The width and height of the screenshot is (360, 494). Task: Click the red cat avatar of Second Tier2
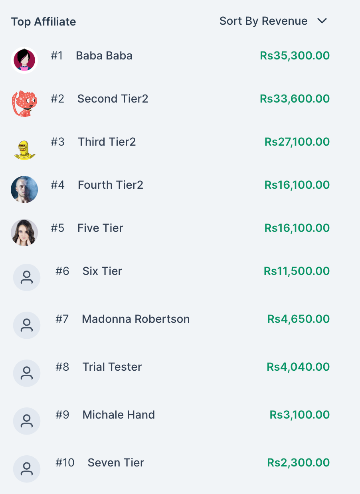(x=24, y=104)
